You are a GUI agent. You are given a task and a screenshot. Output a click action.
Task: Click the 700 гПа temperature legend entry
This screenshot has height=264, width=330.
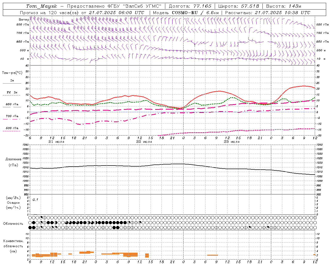pyautogui.click(x=12, y=116)
